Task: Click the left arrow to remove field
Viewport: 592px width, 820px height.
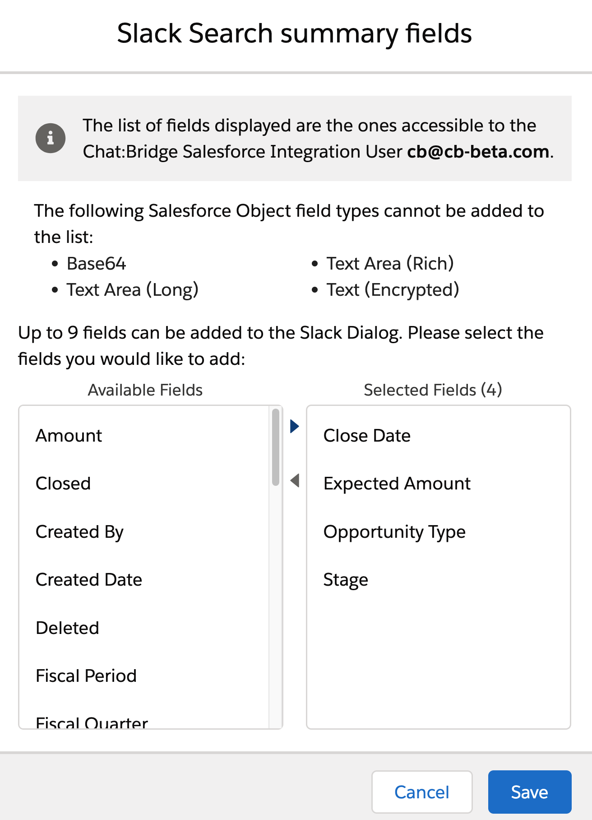Action: click(x=295, y=480)
